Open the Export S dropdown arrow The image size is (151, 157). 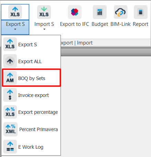click(x=15, y=29)
